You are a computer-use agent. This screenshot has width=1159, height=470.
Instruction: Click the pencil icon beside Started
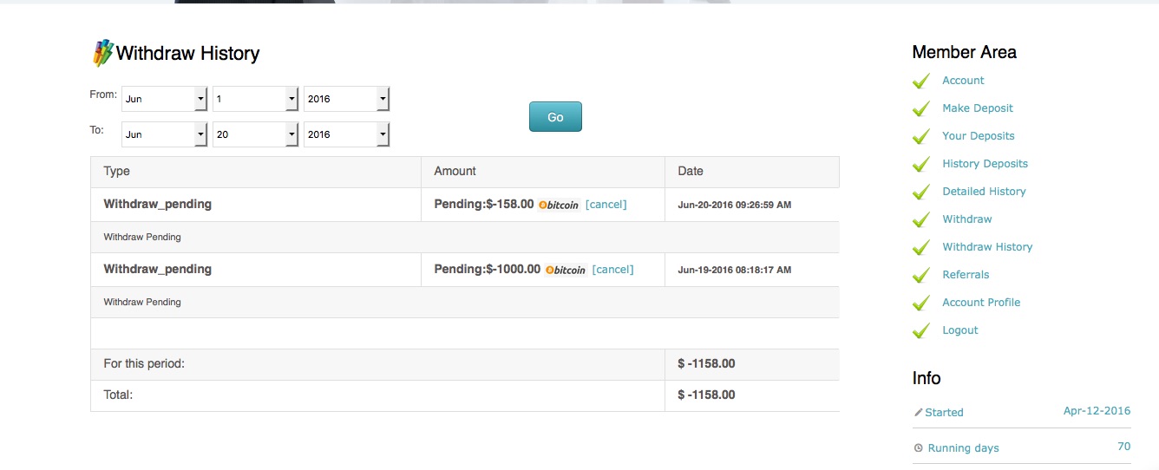point(919,413)
